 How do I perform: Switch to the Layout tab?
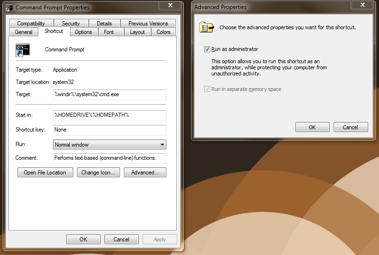click(x=138, y=32)
